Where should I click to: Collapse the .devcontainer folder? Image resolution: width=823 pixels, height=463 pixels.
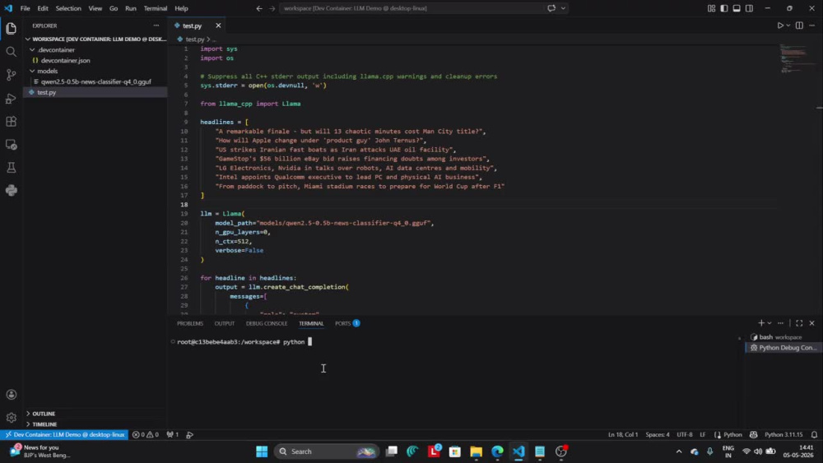point(32,50)
